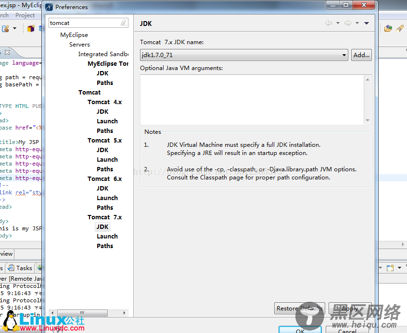The width and height of the screenshot is (407, 333).
Task: Select Launch under Tomcat 4.x
Action: click(x=107, y=121)
